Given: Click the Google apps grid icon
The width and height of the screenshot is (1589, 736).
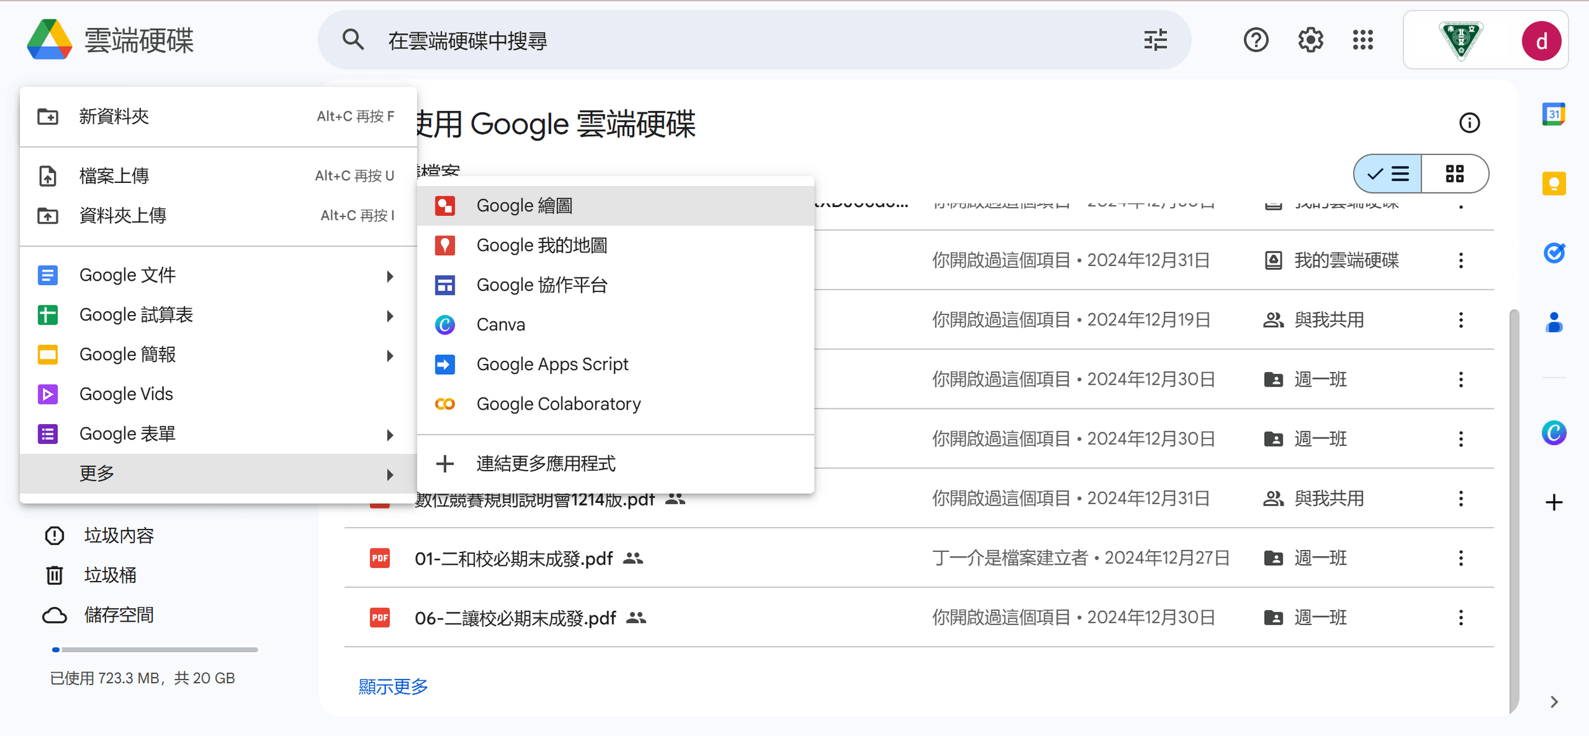Looking at the screenshot, I should [1362, 41].
